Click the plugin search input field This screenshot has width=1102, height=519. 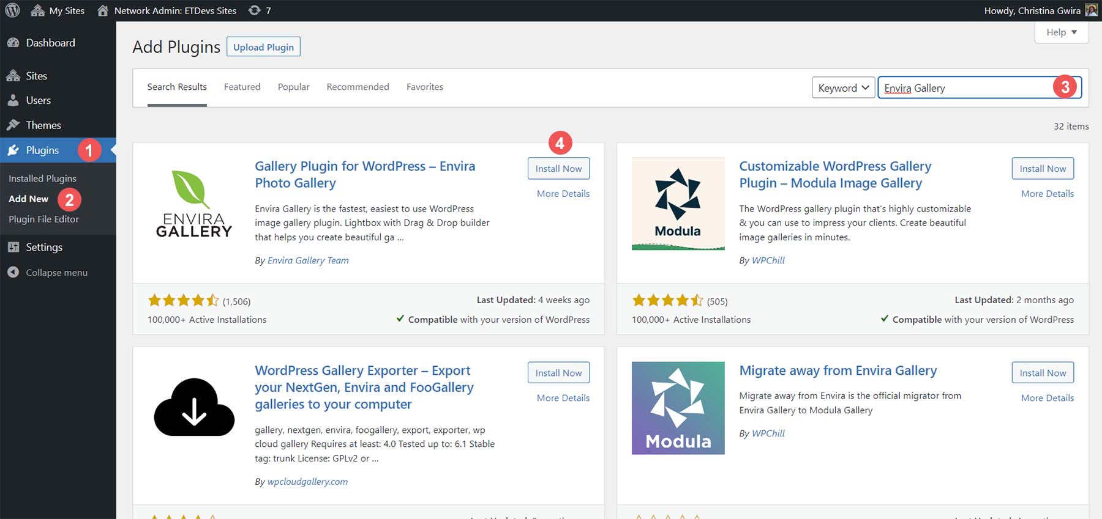coord(967,87)
